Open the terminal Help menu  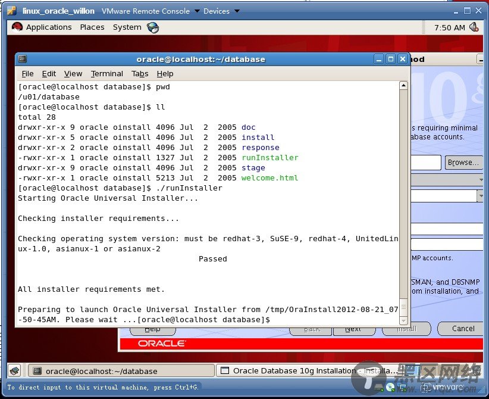(165, 74)
